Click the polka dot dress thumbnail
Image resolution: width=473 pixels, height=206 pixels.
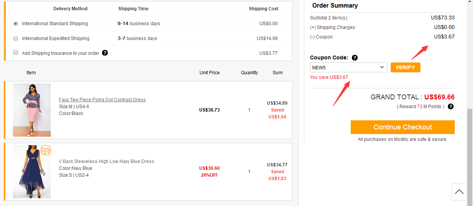pos(32,110)
